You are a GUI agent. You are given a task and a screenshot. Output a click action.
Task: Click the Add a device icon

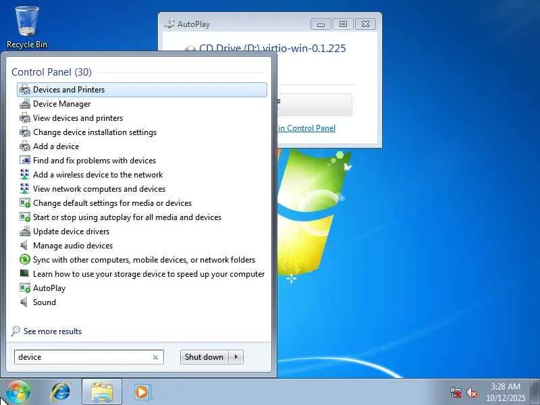[x=25, y=146]
